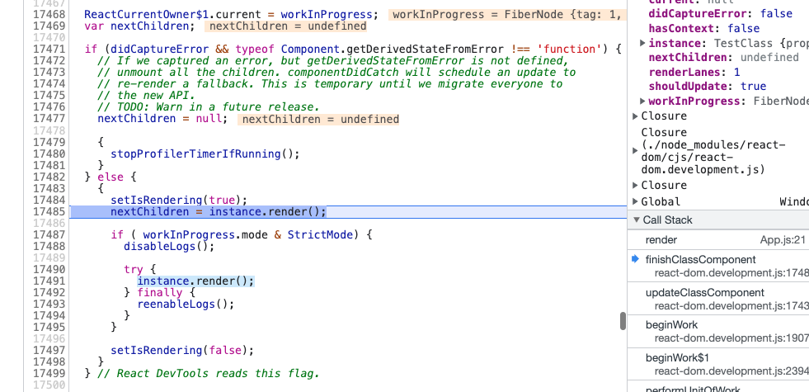Click the TODO warn comment line
Image resolution: width=809 pixels, height=392 pixels.
tap(209, 107)
